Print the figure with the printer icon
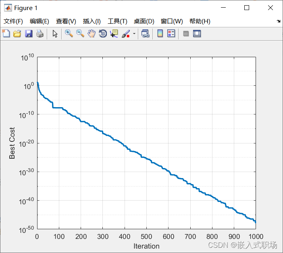 coord(40,34)
